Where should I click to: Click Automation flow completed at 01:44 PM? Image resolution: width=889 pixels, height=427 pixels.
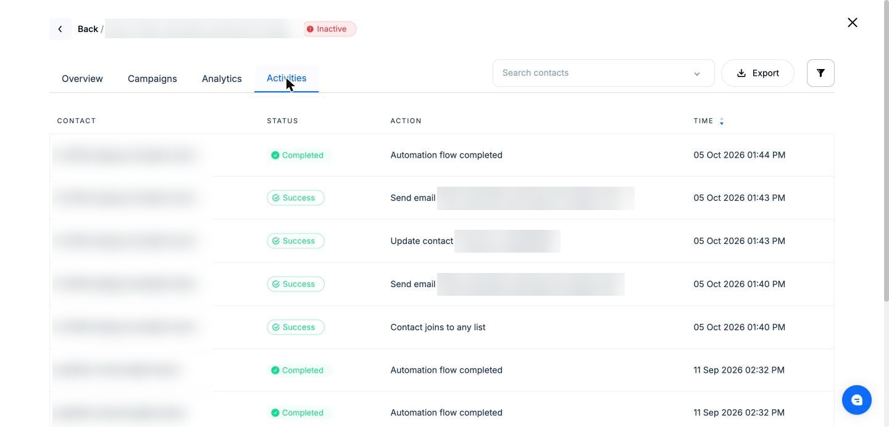(x=446, y=155)
